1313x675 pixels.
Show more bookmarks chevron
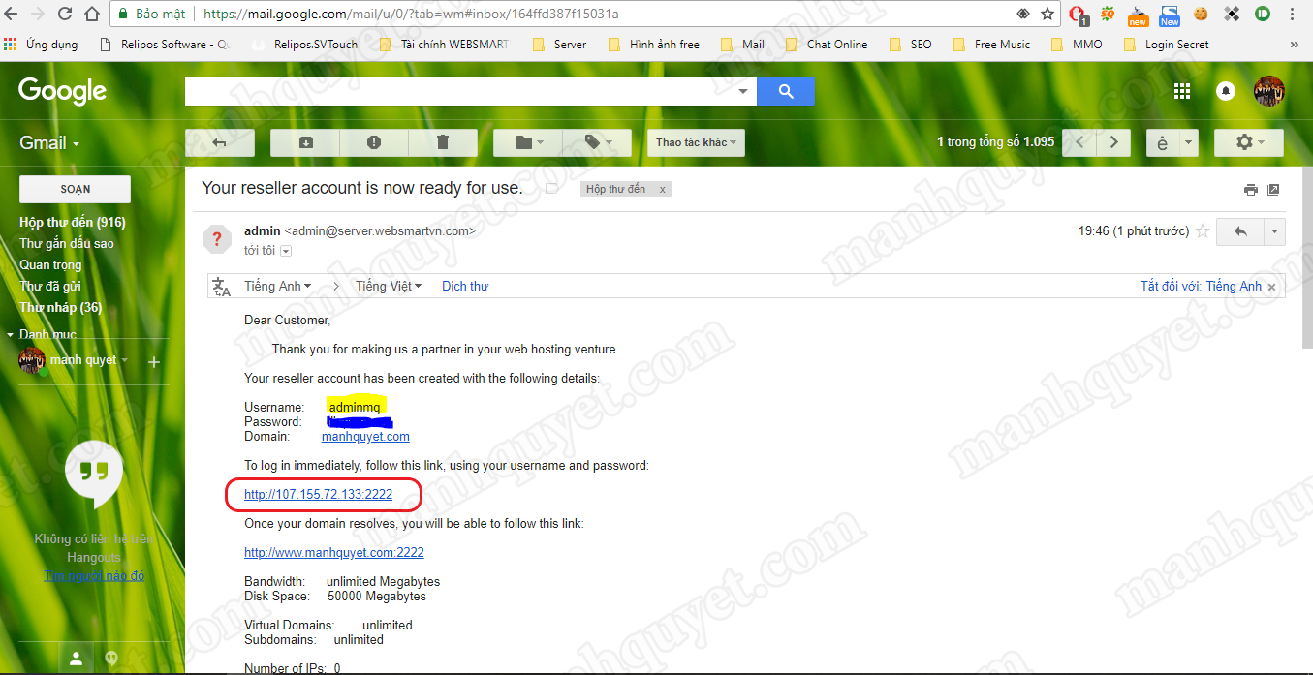click(x=1294, y=44)
